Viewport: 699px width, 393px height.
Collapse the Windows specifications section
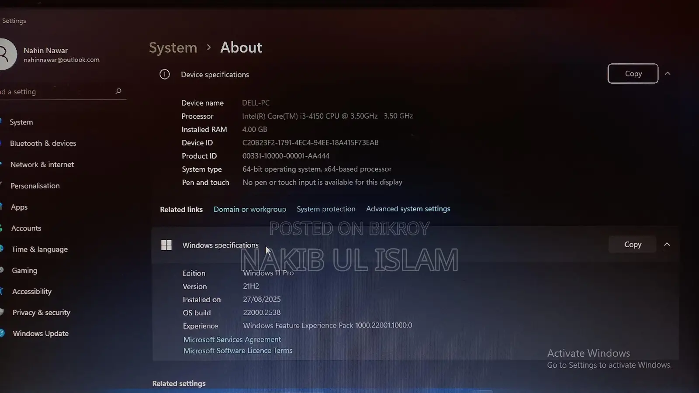[667, 244]
